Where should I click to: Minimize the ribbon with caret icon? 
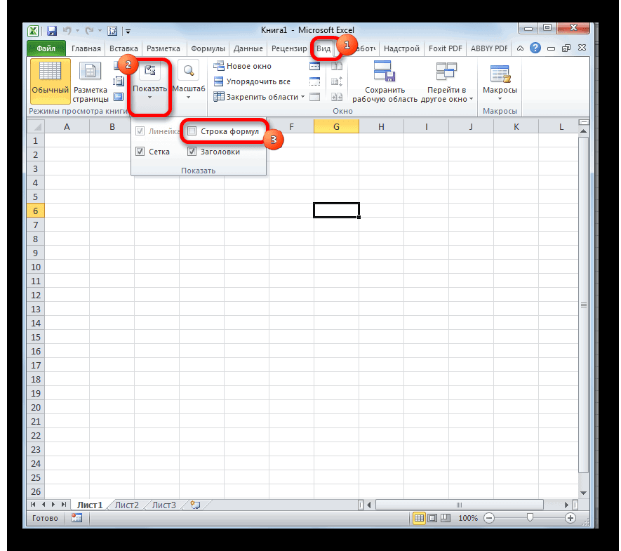[x=520, y=48]
